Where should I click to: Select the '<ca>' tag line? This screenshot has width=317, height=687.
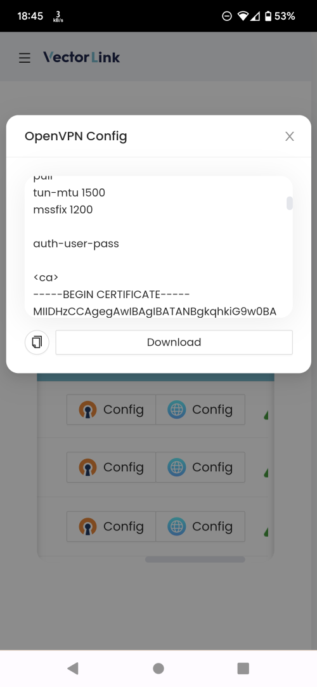pos(46,278)
